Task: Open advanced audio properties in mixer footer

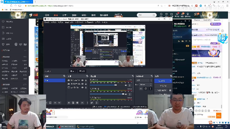Action: point(92,103)
